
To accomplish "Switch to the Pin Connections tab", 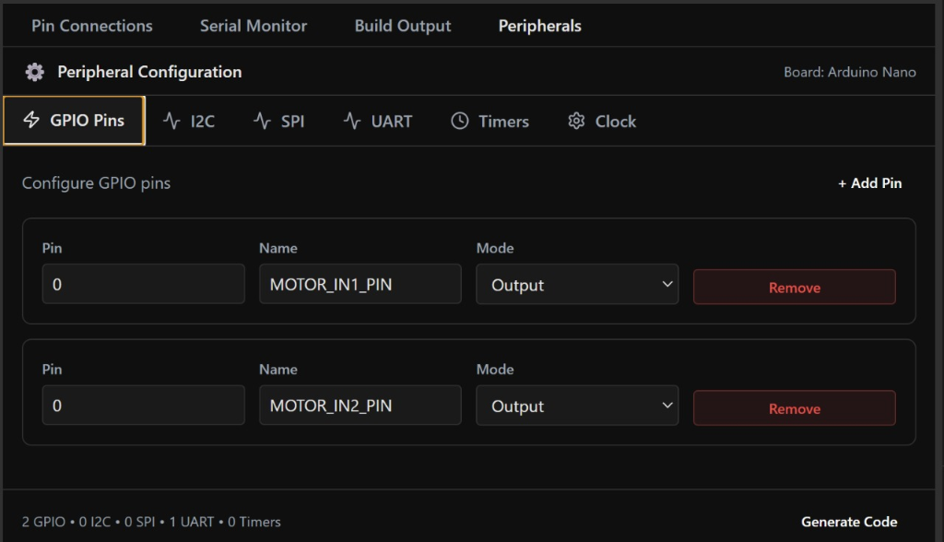I will coord(92,26).
